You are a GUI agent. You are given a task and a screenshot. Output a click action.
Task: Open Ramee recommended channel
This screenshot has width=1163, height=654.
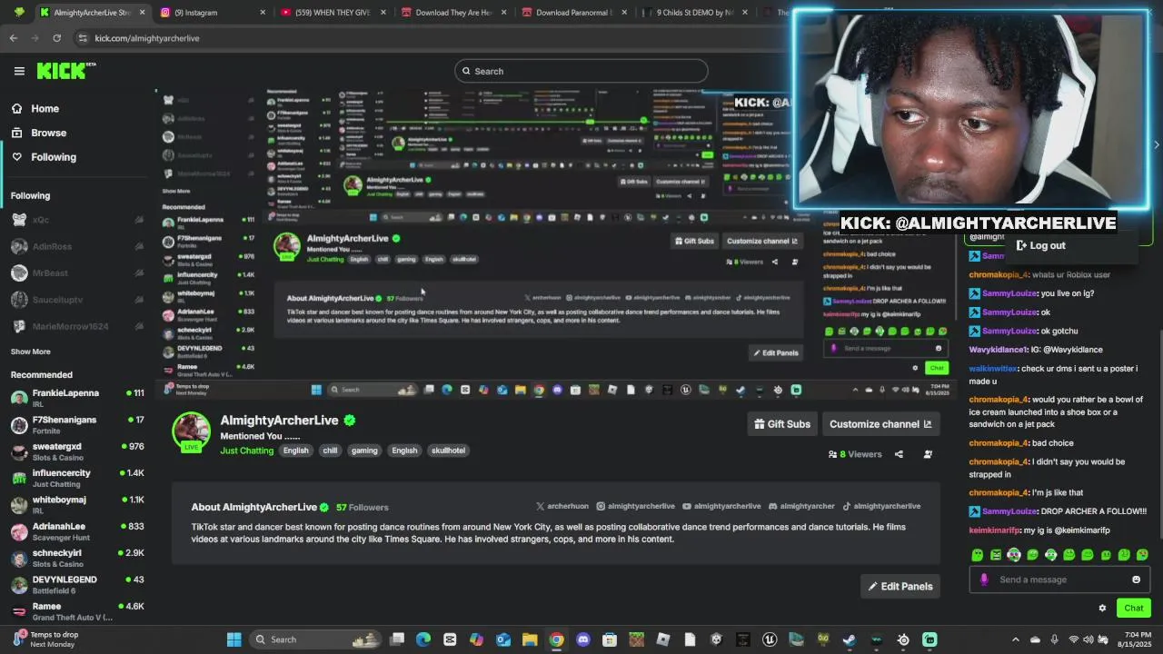point(77,610)
